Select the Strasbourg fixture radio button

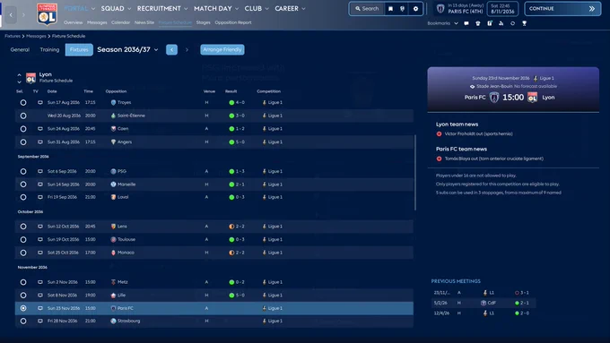point(23,322)
